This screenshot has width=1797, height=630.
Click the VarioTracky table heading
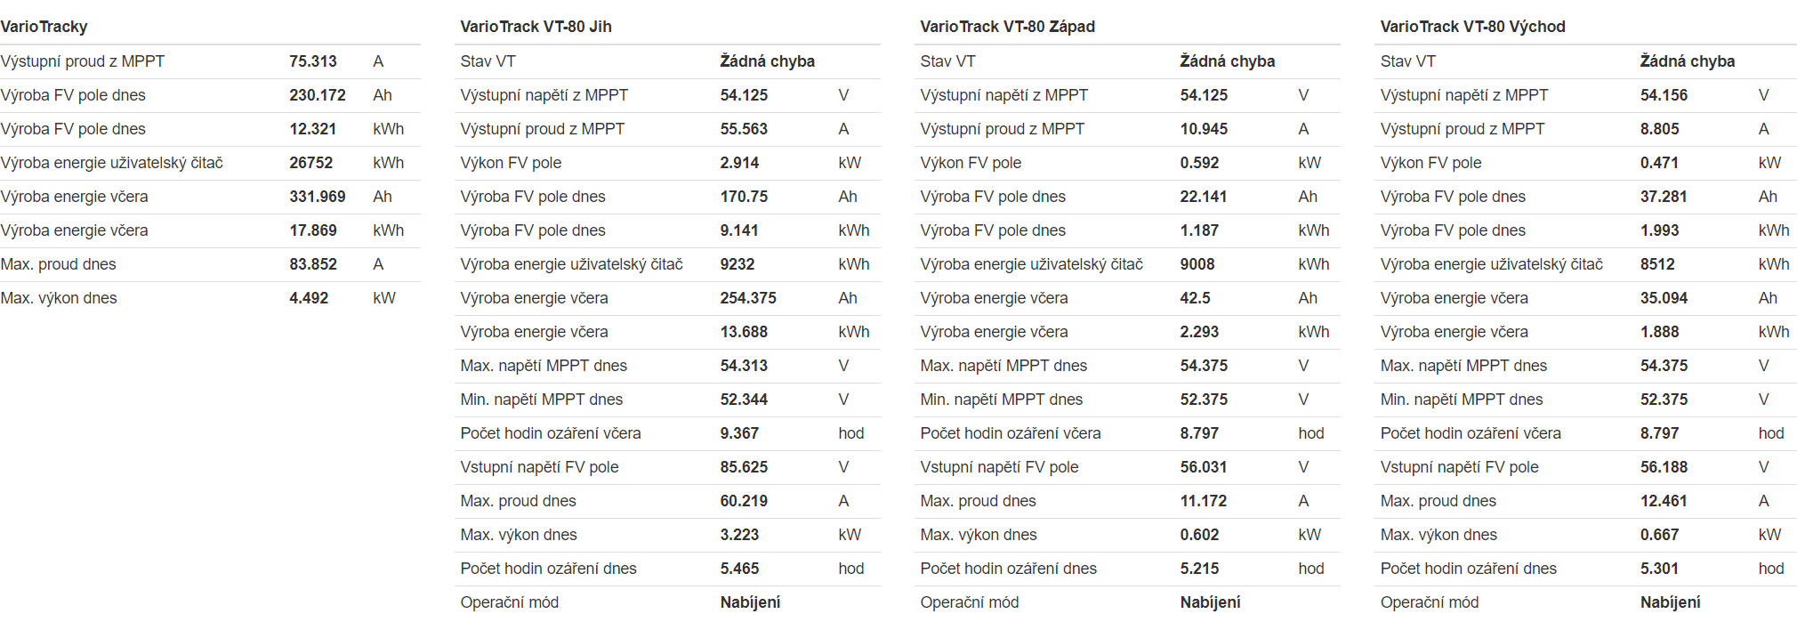pyautogui.click(x=44, y=27)
